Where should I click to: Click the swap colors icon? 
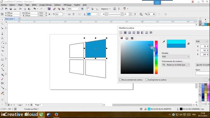(x=188, y=44)
